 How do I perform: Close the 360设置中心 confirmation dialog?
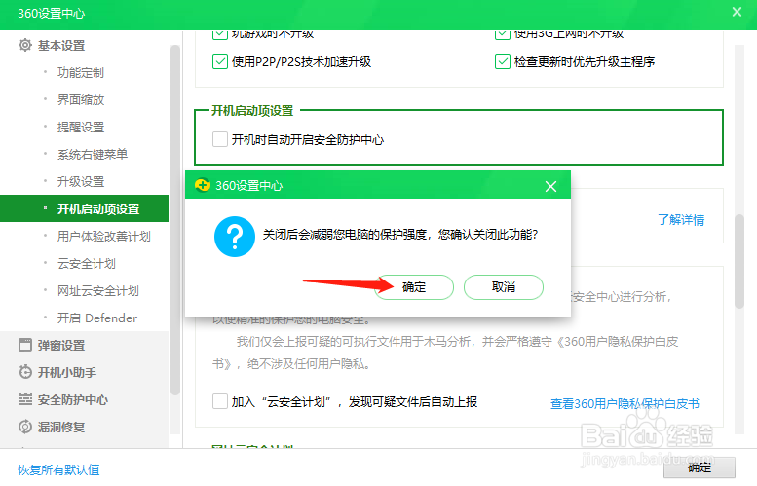(550, 186)
